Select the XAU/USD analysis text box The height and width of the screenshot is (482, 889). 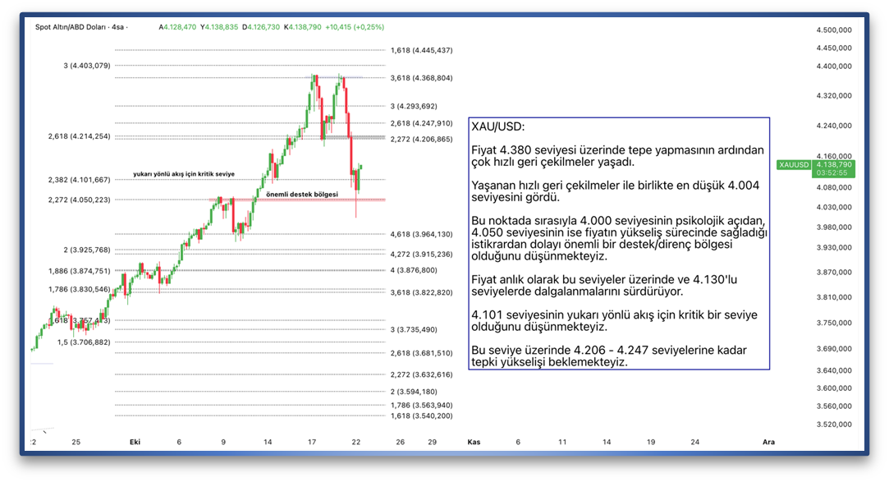click(x=619, y=244)
